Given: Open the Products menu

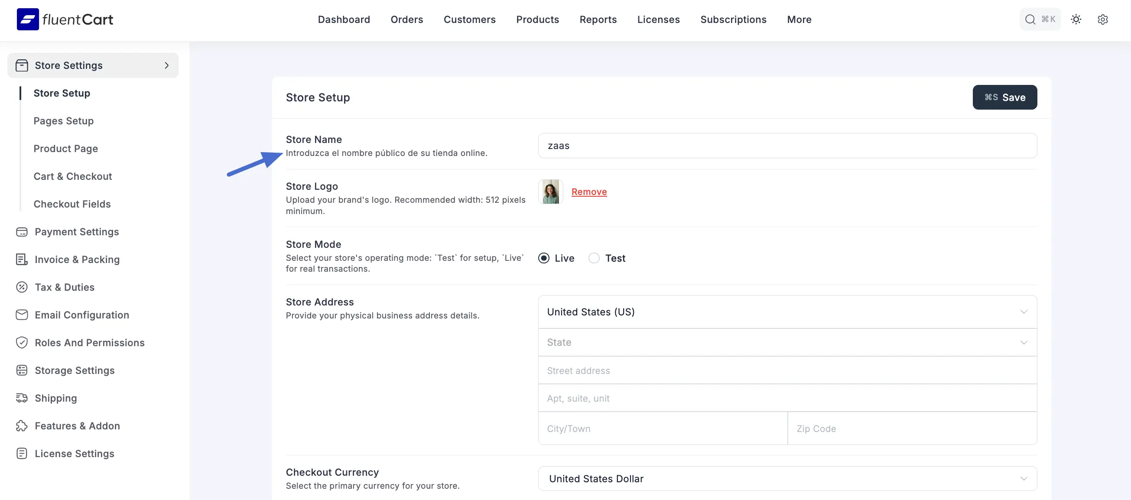Looking at the screenshot, I should point(537,19).
